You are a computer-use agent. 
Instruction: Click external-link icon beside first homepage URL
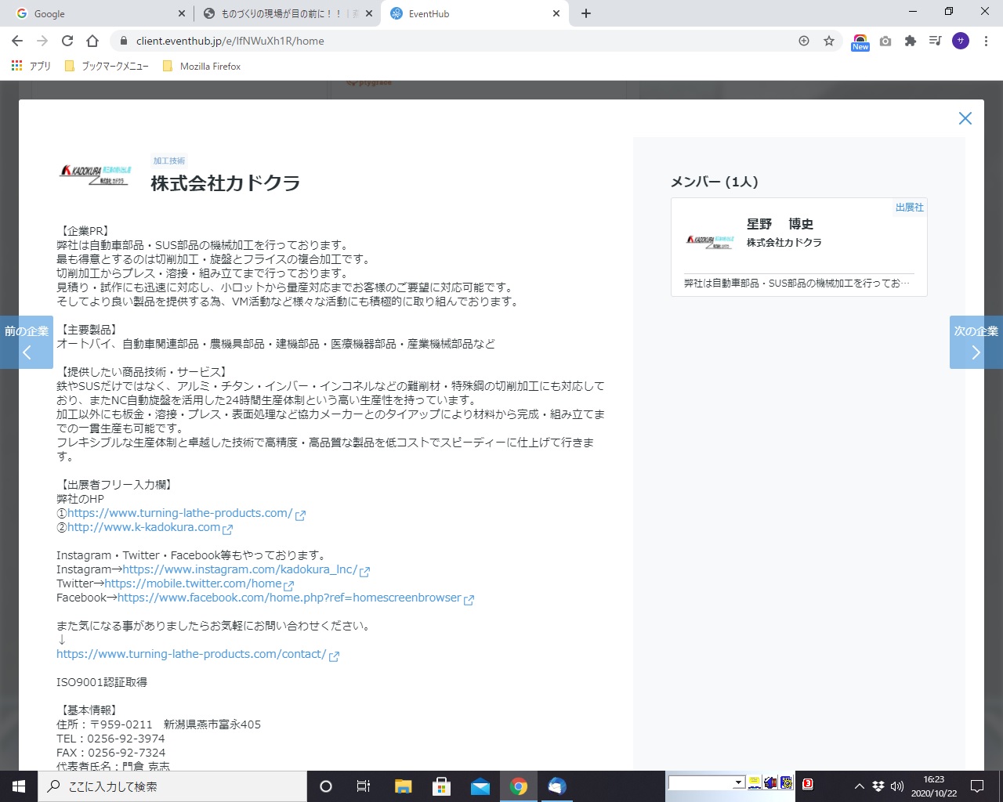pyautogui.click(x=300, y=515)
